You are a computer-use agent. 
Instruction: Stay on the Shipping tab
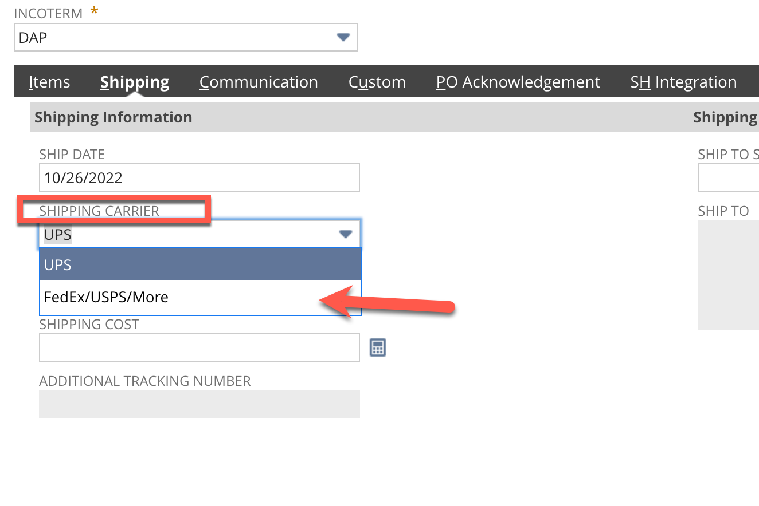[x=134, y=81]
